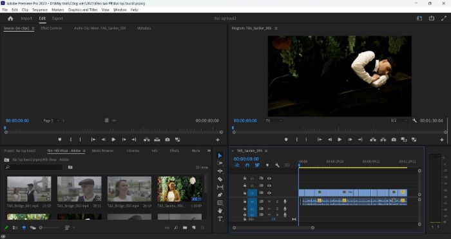
Task: Open Program monitor button editor plus
Action: tap(442, 140)
